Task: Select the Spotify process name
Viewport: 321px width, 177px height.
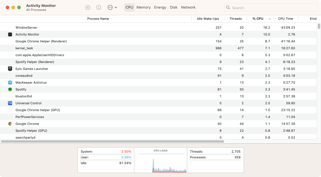Action: [x=21, y=90]
